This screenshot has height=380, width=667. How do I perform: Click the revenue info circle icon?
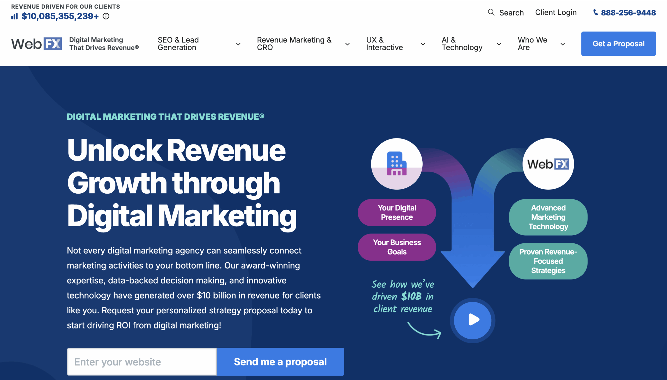coord(106,16)
